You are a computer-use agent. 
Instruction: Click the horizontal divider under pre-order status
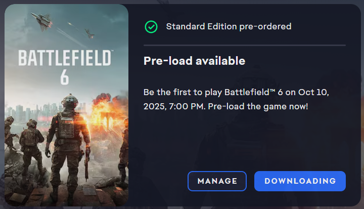pyautogui.click(x=245, y=46)
